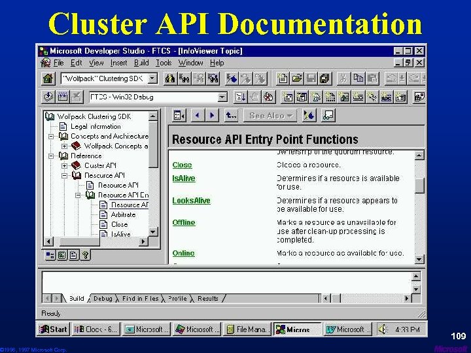Switch to the Results output tab
The width and height of the screenshot is (471, 353).
pos(207,299)
